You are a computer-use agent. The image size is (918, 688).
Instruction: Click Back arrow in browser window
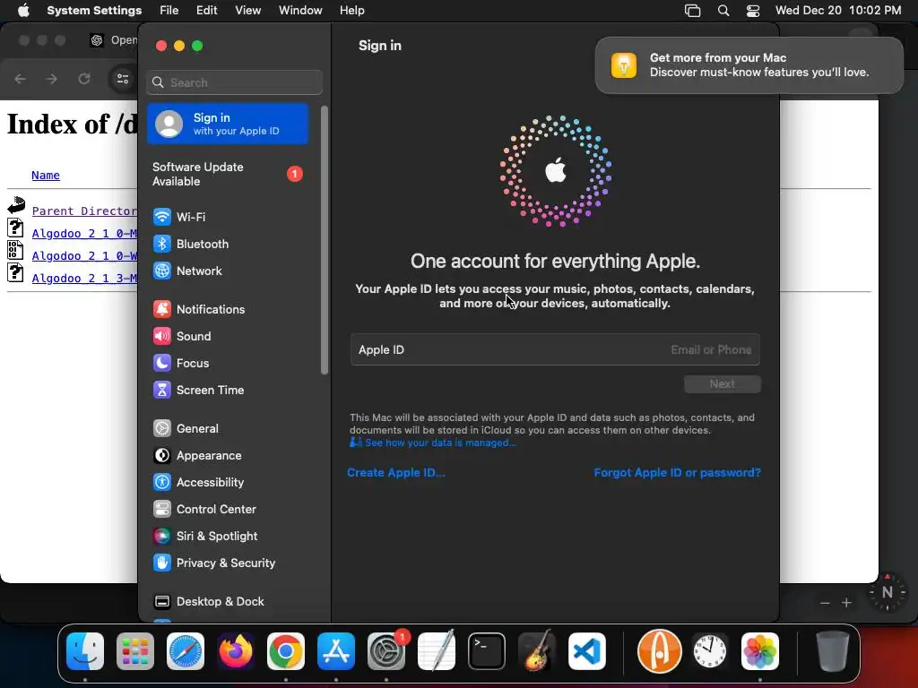coord(21,79)
